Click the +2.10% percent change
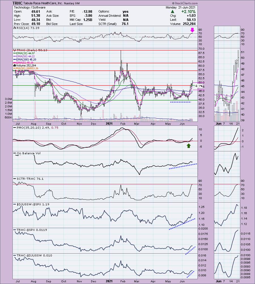Screen dimensions: 255x284 [188, 11]
